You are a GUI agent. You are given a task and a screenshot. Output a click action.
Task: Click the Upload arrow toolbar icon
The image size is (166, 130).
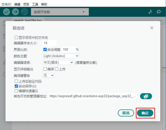(15, 12)
